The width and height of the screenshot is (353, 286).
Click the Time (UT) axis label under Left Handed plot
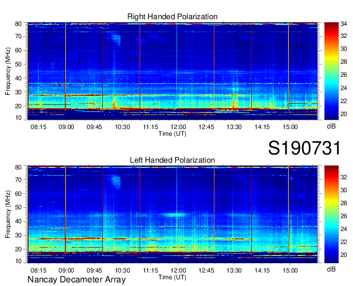click(172, 277)
